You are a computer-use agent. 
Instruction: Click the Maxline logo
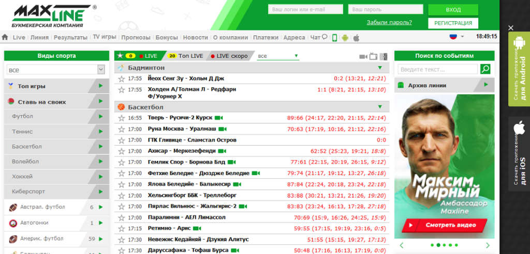click(54, 16)
